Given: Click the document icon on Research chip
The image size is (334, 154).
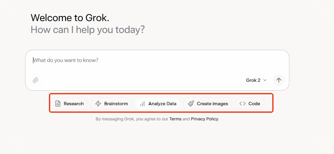Looking at the screenshot, I should pyautogui.click(x=58, y=104).
